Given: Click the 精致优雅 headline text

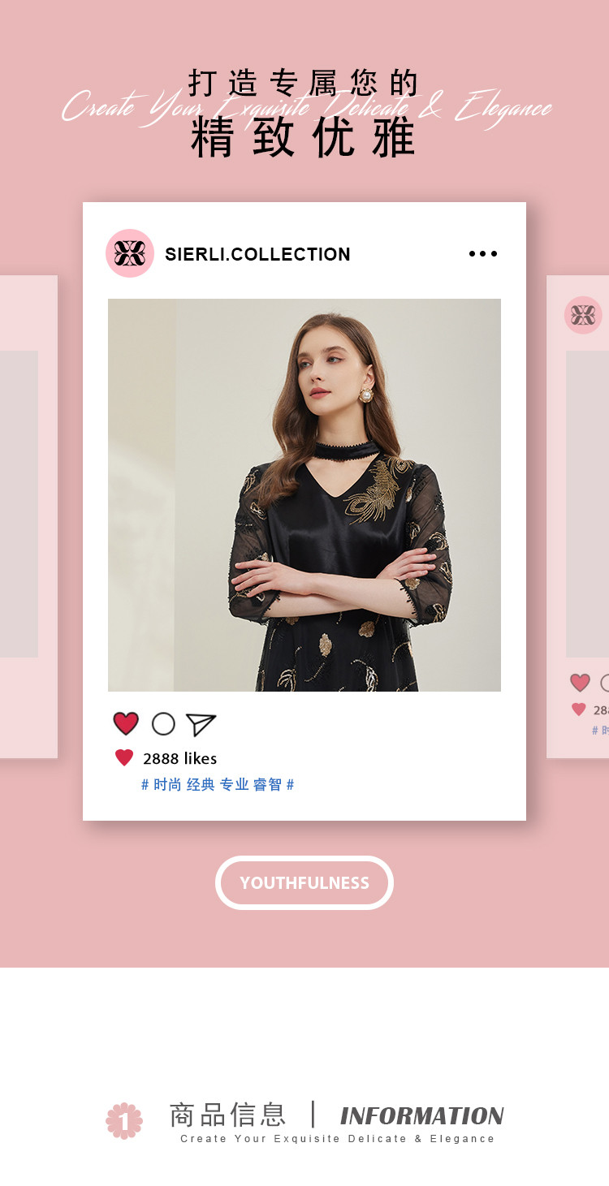Looking at the screenshot, I should pyautogui.click(x=304, y=137).
